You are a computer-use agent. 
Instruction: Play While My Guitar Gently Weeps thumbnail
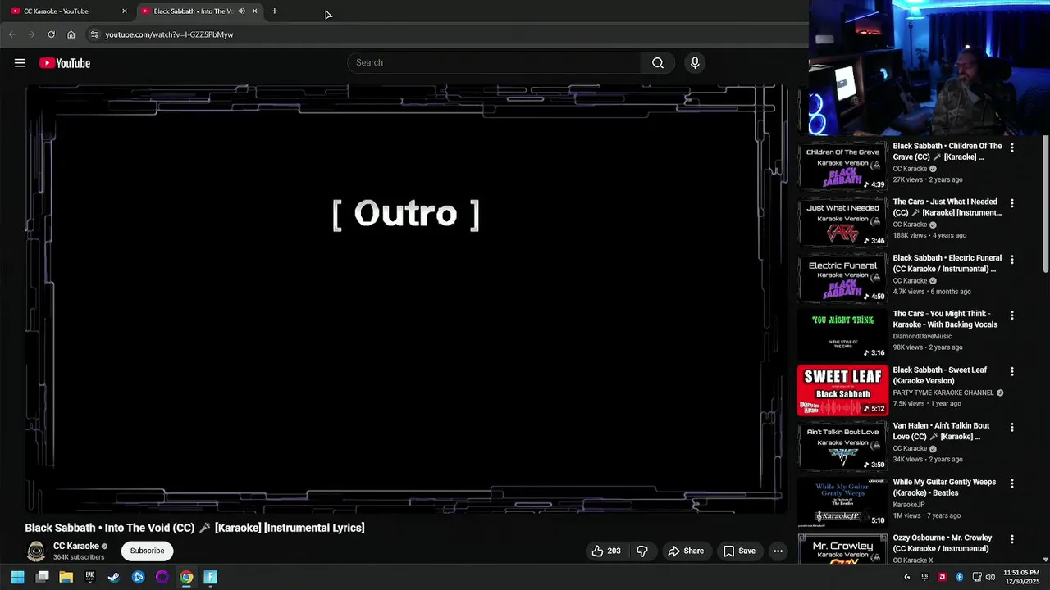point(842,502)
